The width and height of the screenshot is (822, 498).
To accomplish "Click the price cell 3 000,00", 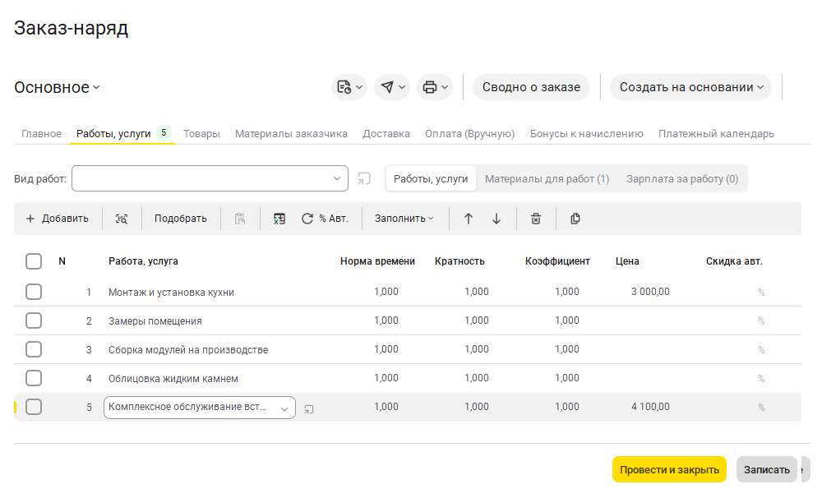I will pyautogui.click(x=650, y=292).
